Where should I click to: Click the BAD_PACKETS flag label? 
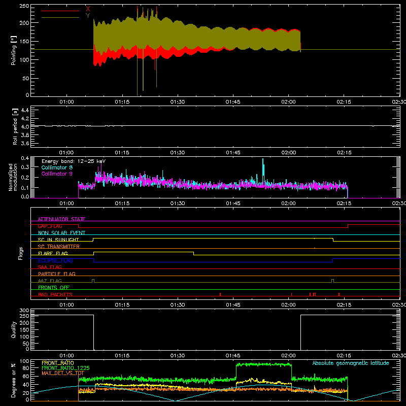[x=55, y=294]
